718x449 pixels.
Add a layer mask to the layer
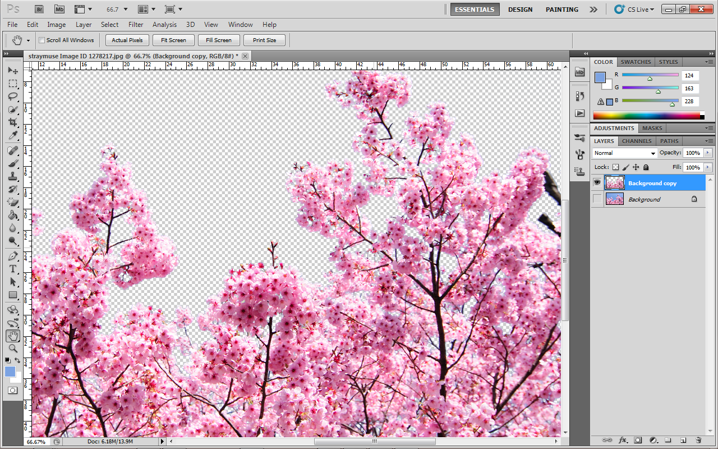[x=638, y=440]
